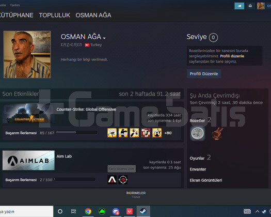Open the Yardım menu
Viewport: 271px width, 217px height.
(14, 5)
